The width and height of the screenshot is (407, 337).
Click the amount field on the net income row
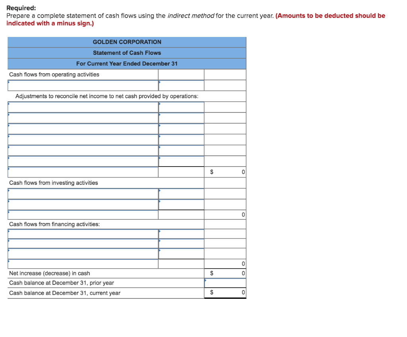tap(181, 85)
